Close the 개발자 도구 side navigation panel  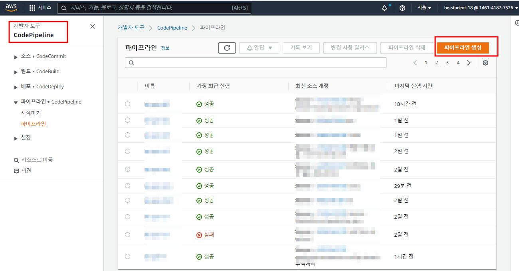[93, 26]
